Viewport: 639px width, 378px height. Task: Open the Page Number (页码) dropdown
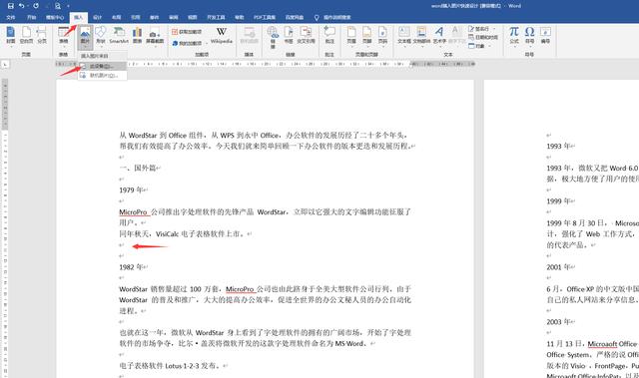pos(382,36)
